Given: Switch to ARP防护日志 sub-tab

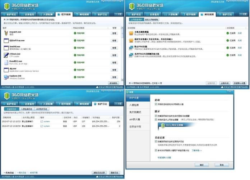Looking at the screenshot, I should click(x=42, y=109).
